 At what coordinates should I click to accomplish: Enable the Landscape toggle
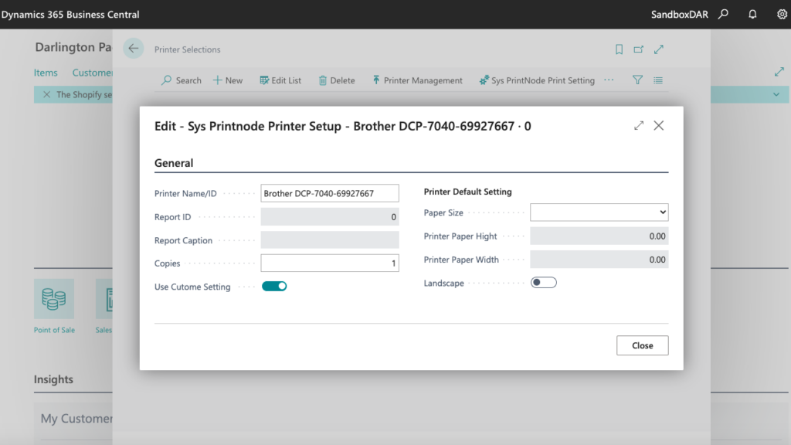point(543,283)
